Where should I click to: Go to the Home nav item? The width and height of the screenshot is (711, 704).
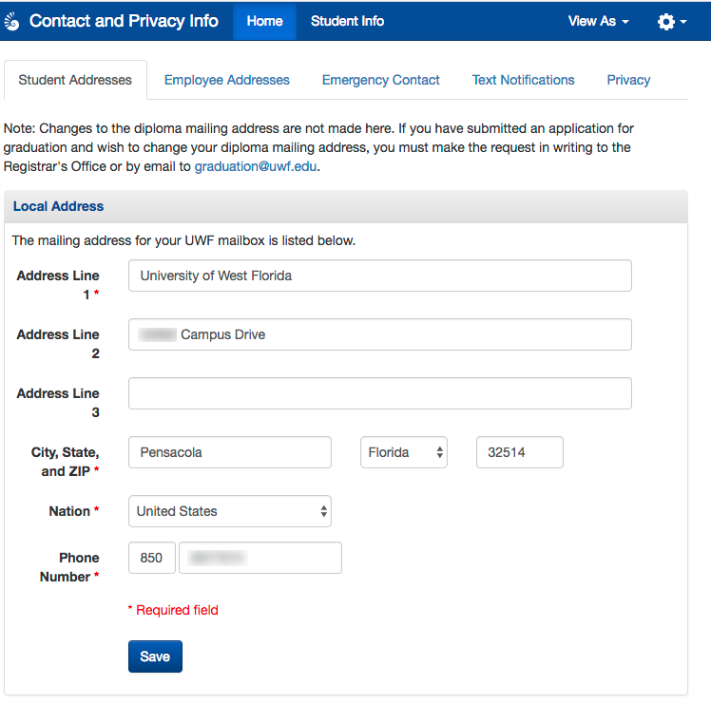pyautogui.click(x=265, y=21)
